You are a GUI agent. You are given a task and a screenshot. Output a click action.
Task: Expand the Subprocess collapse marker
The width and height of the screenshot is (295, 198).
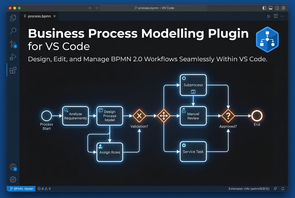[193, 92]
